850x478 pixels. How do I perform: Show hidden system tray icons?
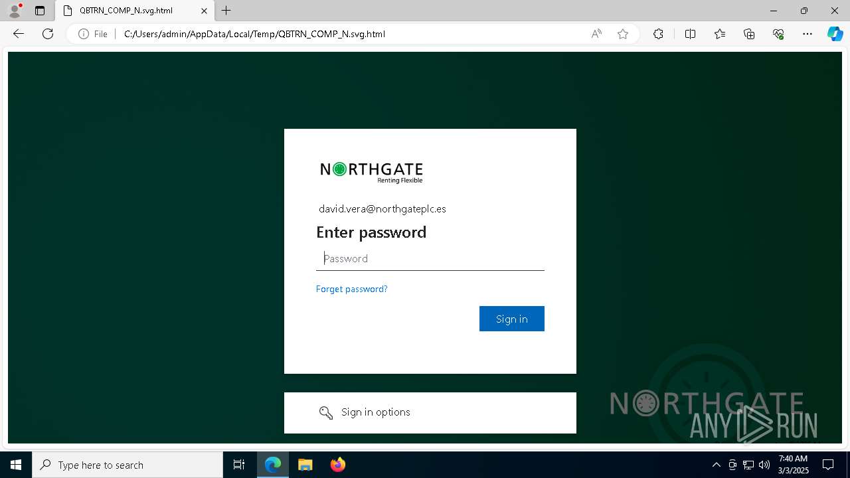[x=716, y=465]
